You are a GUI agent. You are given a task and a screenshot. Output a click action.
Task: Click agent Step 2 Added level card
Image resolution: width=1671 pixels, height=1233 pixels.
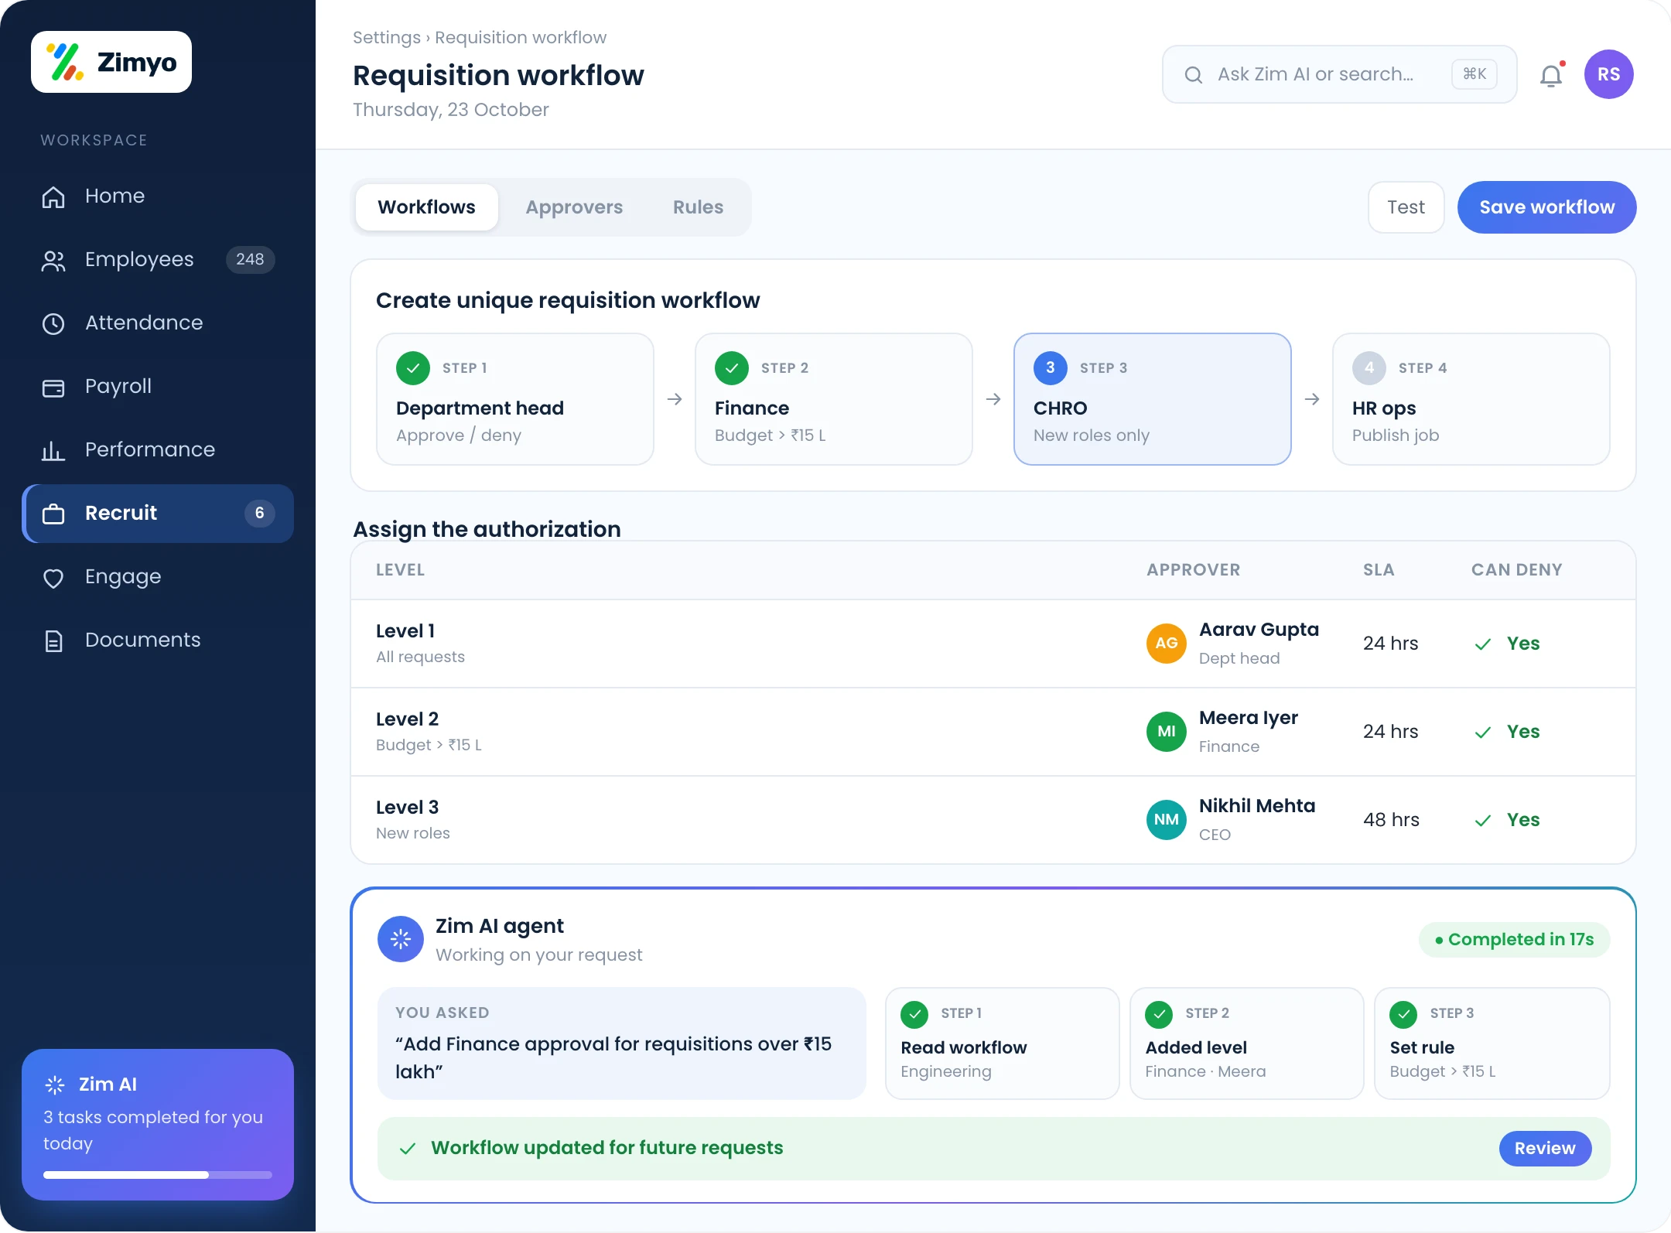coord(1247,1043)
